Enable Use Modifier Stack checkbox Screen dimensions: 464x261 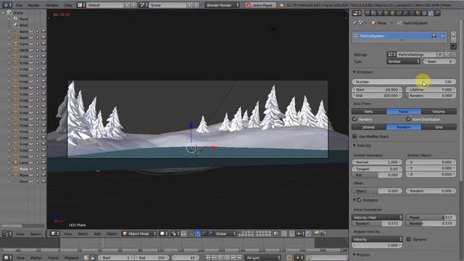point(355,136)
